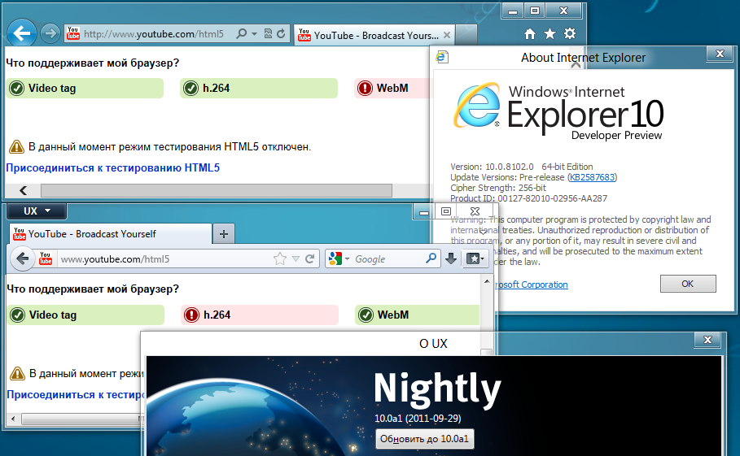Open IE tools gear icon

pyautogui.click(x=570, y=33)
